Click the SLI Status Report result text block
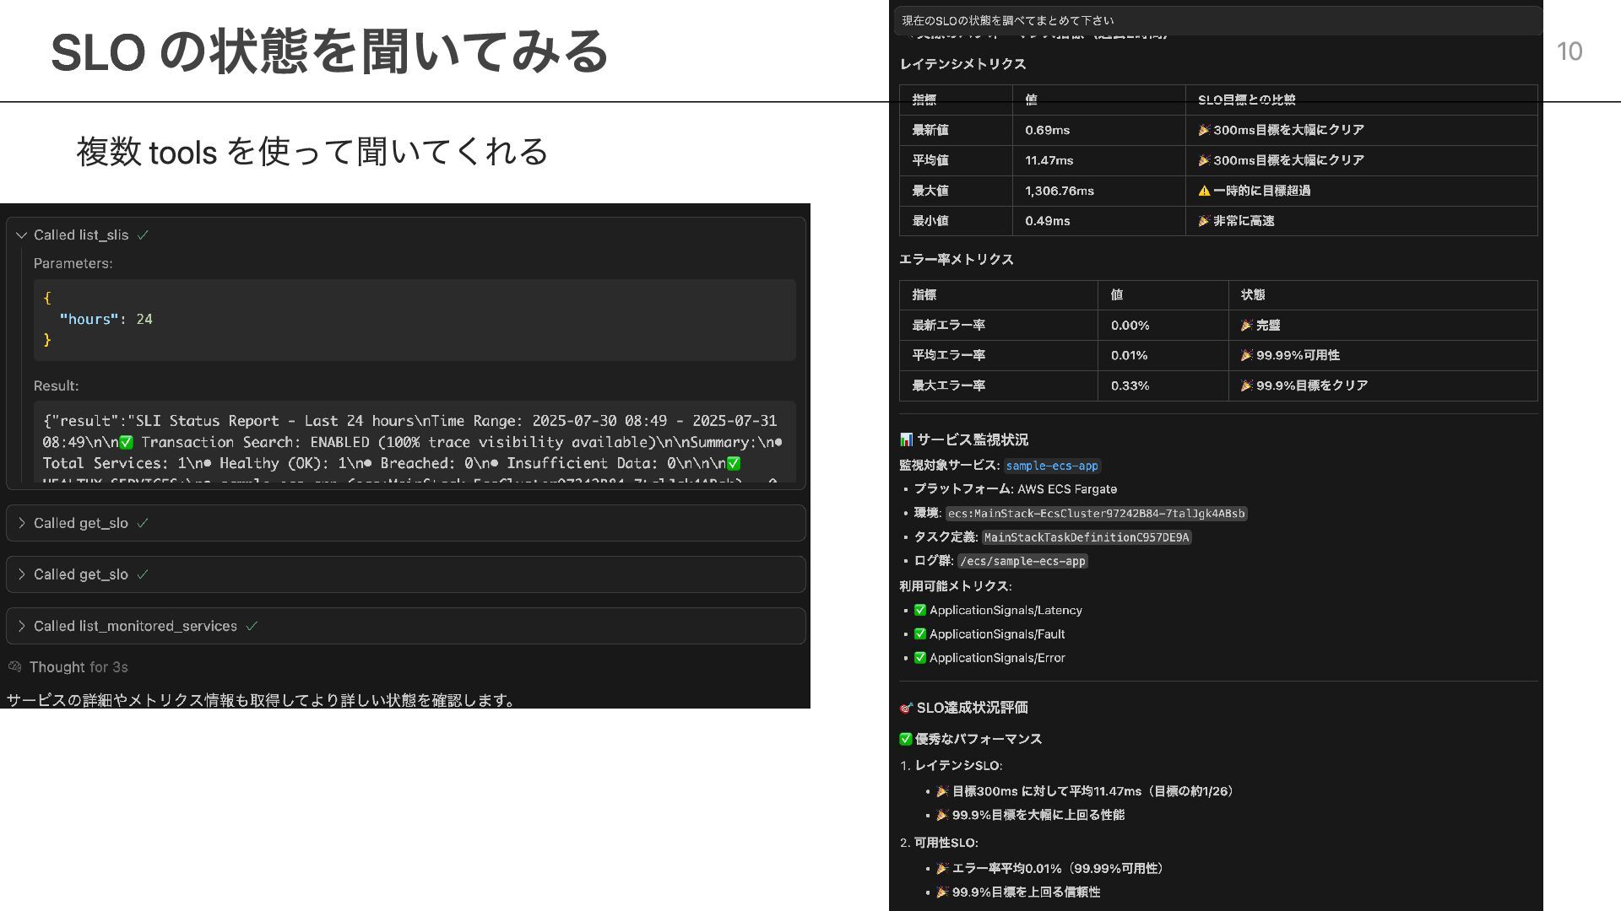Screen dimensions: 1621x911 pyautogui.click(x=415, y=442)
